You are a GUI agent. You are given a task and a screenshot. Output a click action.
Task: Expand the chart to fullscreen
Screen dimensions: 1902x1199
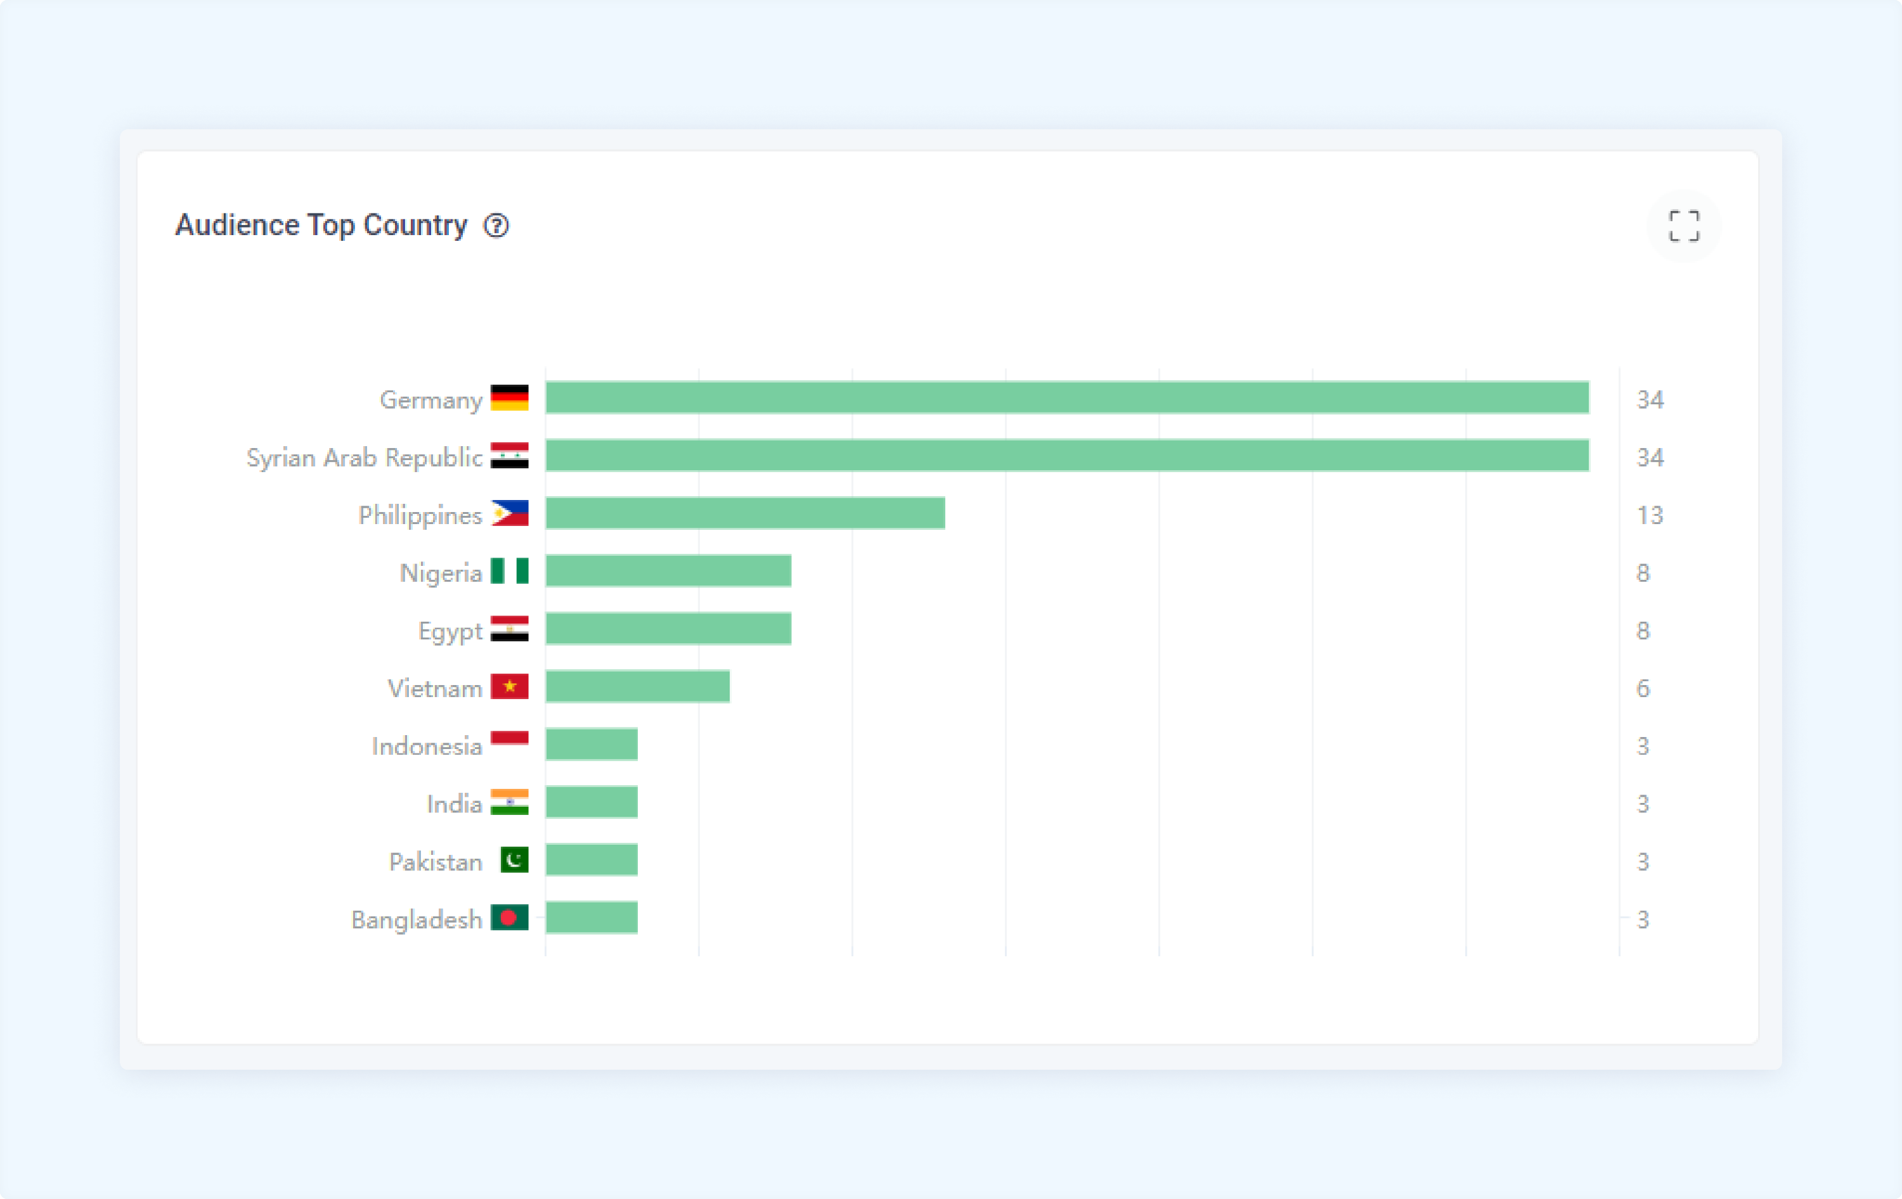[x=1683, y=226]
